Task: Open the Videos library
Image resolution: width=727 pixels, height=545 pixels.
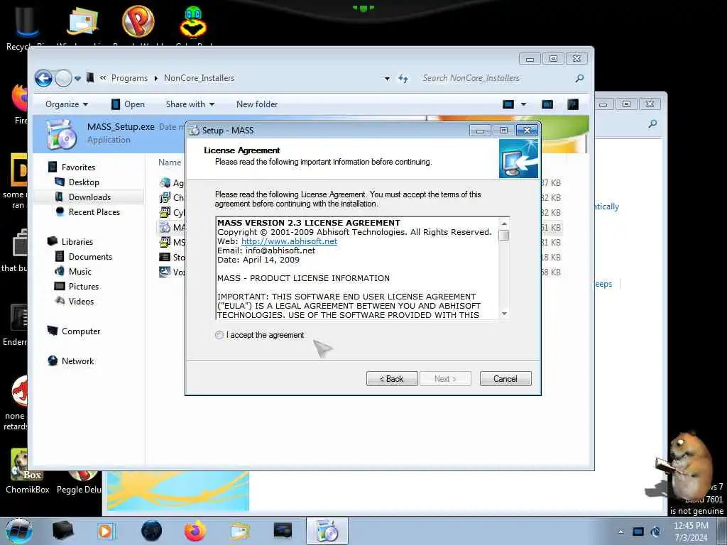Action: (81, 301)
